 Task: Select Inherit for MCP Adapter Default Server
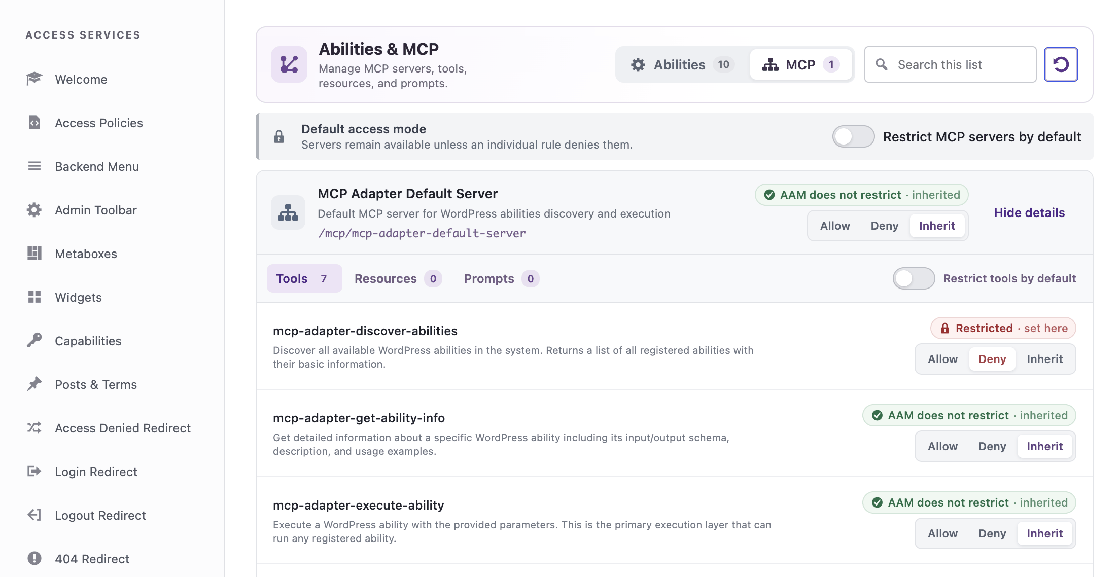click(x=937, y=226)
